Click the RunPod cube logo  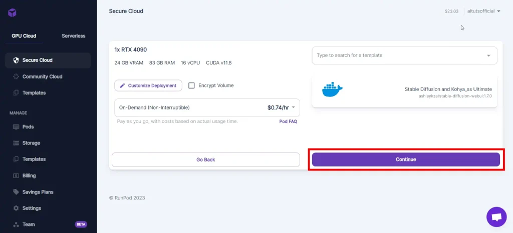(x=12, y=12)
